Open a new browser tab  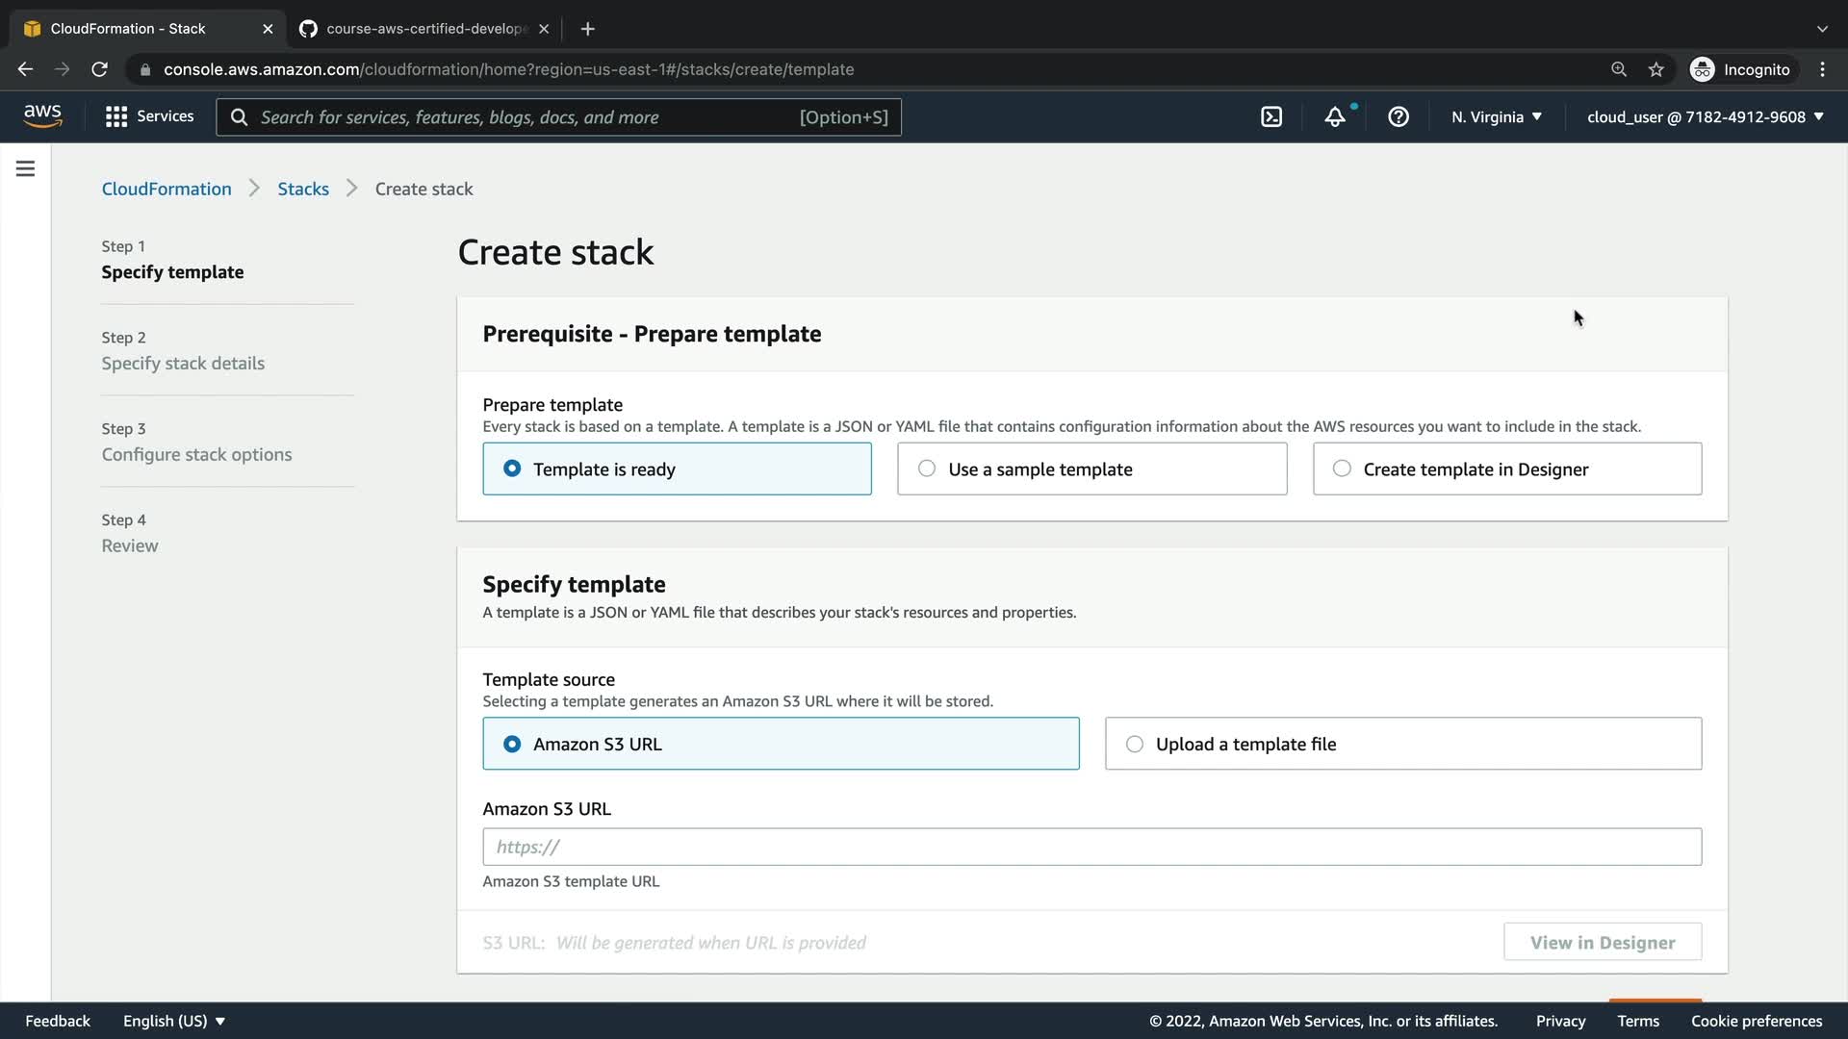(588, 29)
